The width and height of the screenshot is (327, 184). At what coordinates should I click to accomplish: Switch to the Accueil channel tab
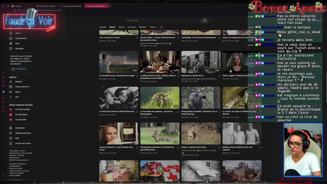click(x=102, y=27)
